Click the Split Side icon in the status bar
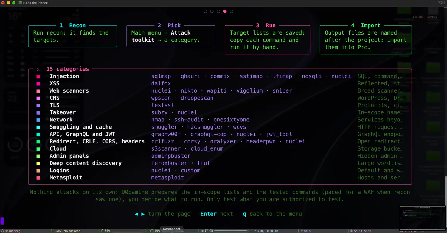 click(x=351, y=231)
